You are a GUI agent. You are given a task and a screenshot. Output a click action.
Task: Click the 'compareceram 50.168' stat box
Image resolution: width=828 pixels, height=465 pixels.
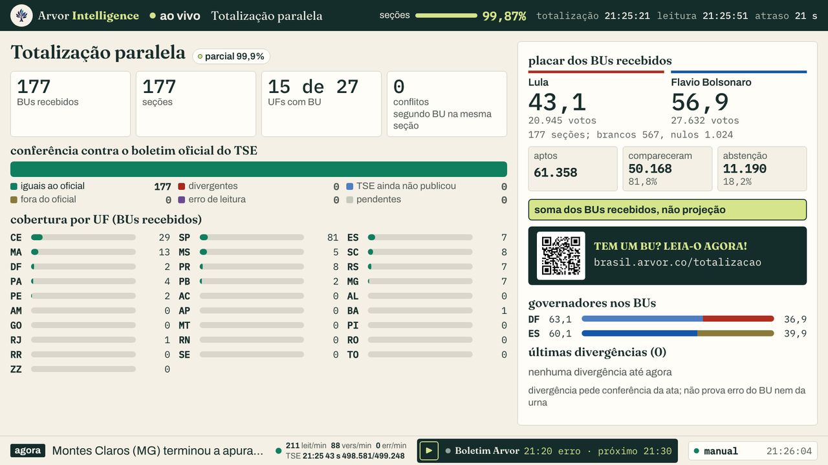pos(668,169)
